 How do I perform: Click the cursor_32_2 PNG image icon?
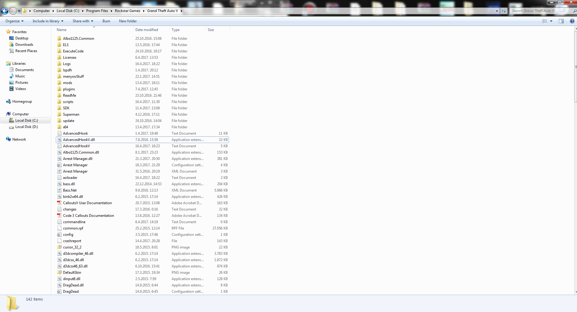[59, 247]
